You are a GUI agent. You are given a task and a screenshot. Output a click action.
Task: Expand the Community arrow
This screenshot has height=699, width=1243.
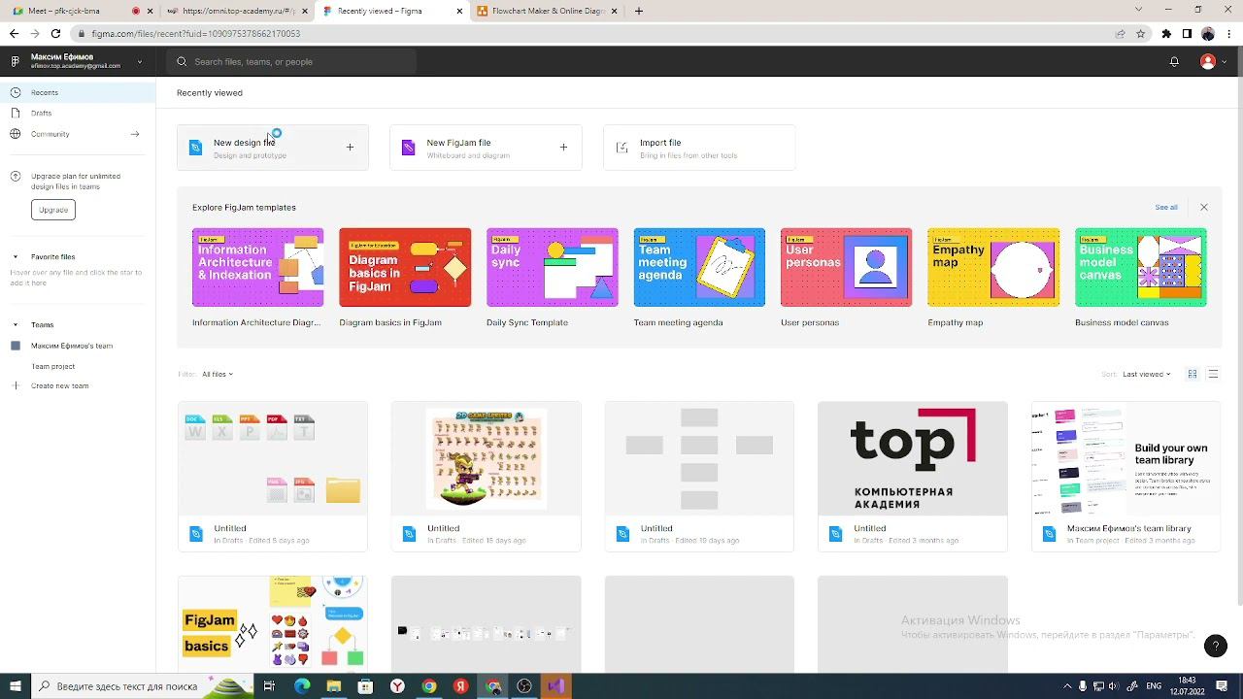[x=135, y=134]
